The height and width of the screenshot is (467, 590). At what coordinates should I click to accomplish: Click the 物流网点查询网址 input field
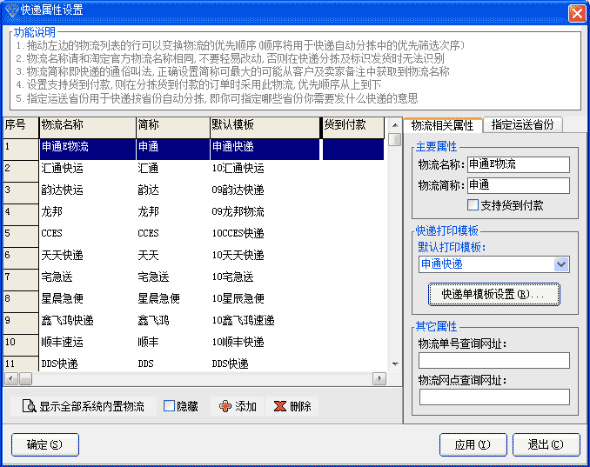493,397
